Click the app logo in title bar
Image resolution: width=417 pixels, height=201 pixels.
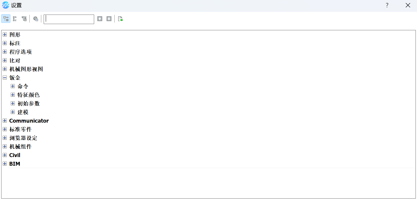pos(5,5)
